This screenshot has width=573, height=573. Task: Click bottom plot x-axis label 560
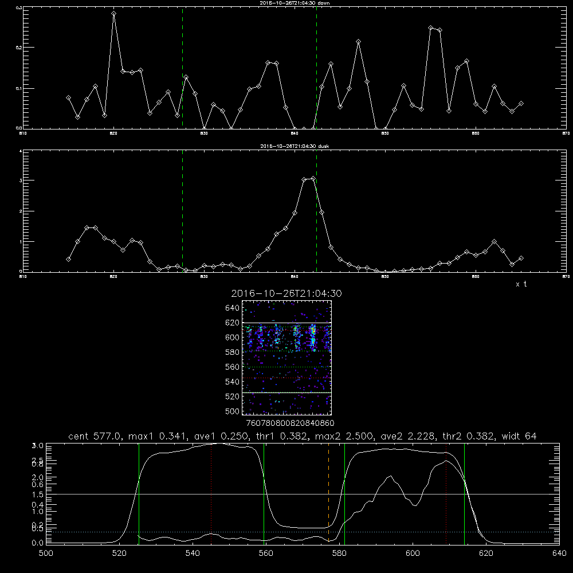click(x=266, y=554)
